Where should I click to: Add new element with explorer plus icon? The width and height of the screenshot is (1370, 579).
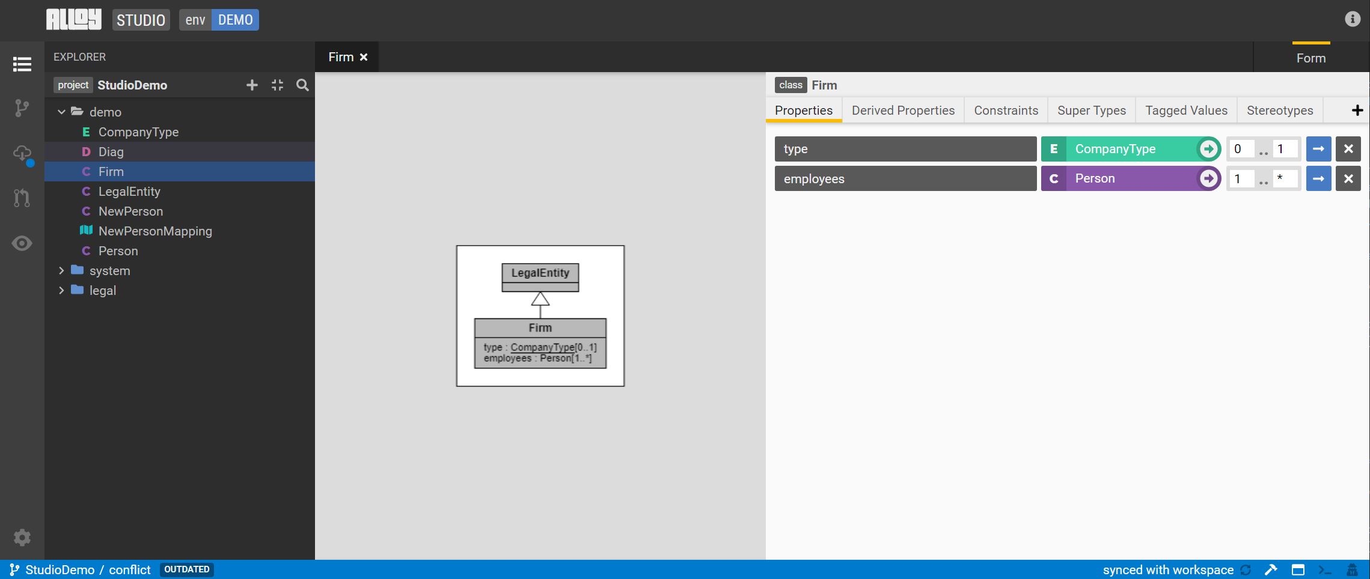(x=252, y=85)
